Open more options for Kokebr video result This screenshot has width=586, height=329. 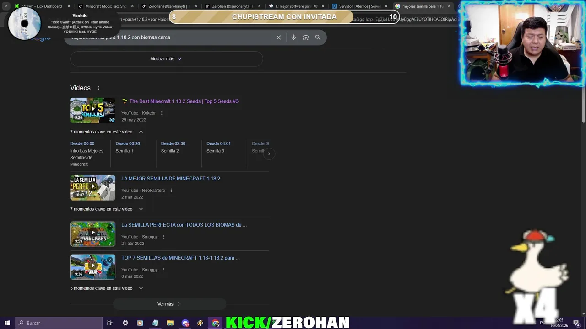pos(162,113)
